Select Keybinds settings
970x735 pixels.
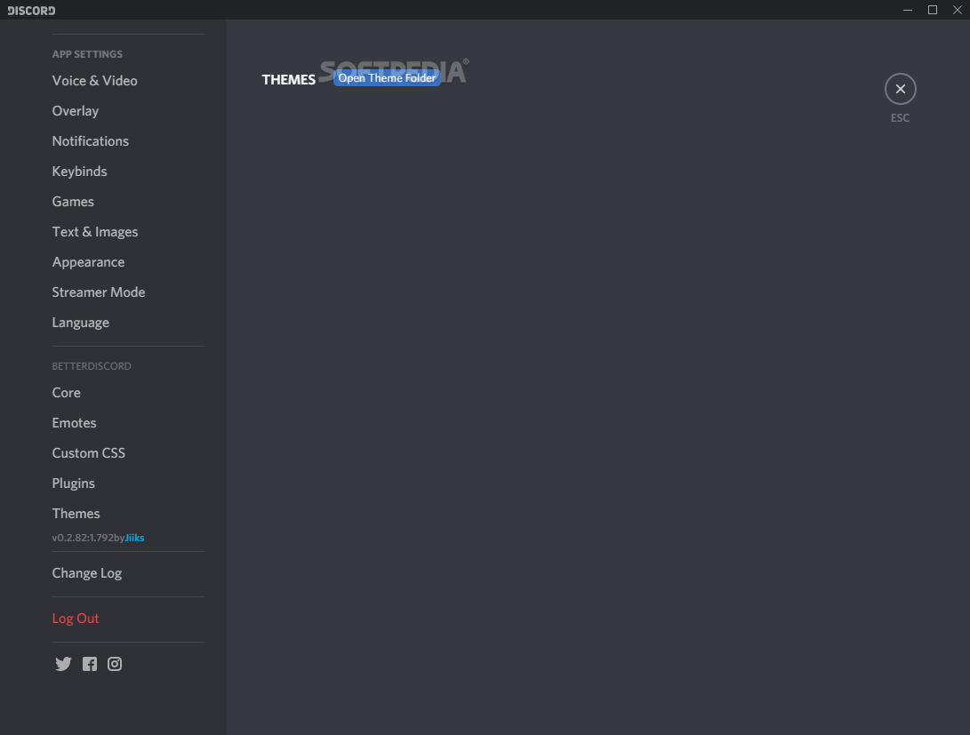click(79, 172)
